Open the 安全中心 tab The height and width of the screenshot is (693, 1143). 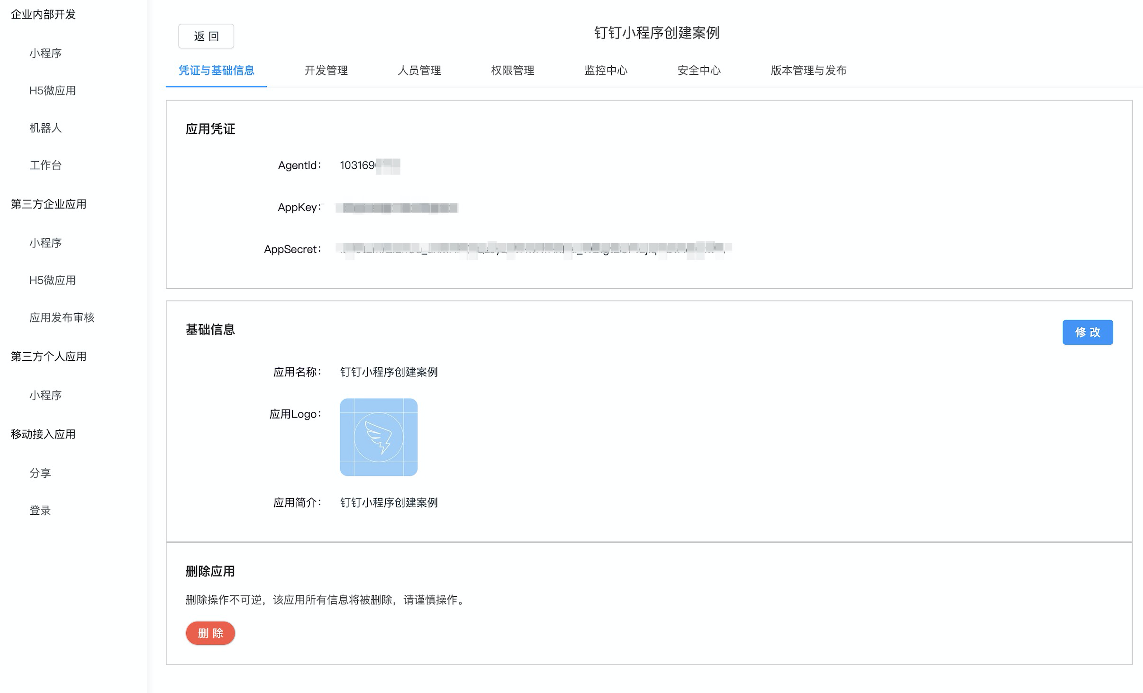698,70
